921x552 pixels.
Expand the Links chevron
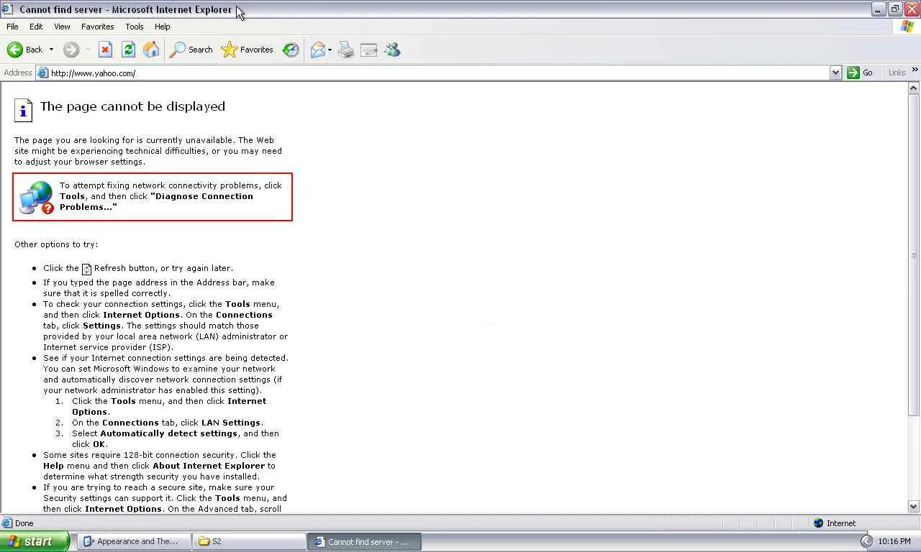(915, 70)
